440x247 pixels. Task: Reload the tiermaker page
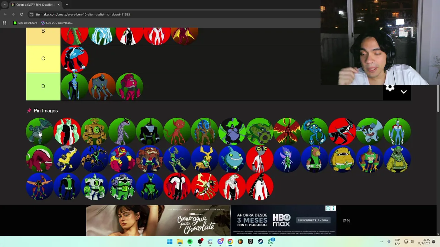tap(21, 14)
